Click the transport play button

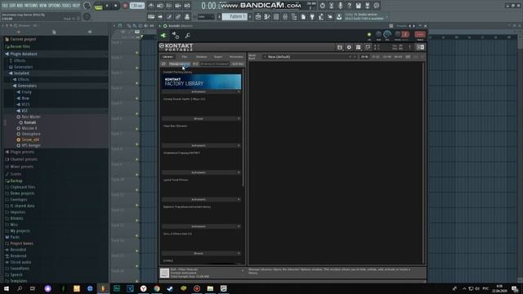[107, 6]
